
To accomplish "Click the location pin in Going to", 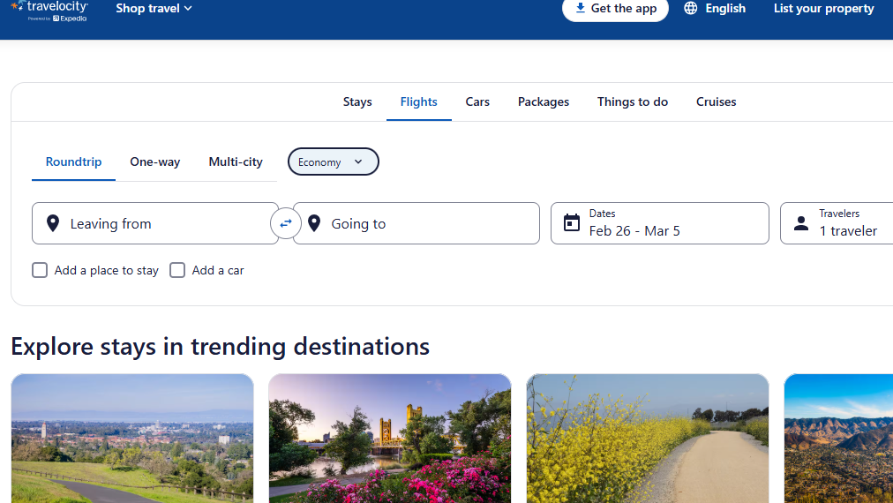I will click(314, 223).
